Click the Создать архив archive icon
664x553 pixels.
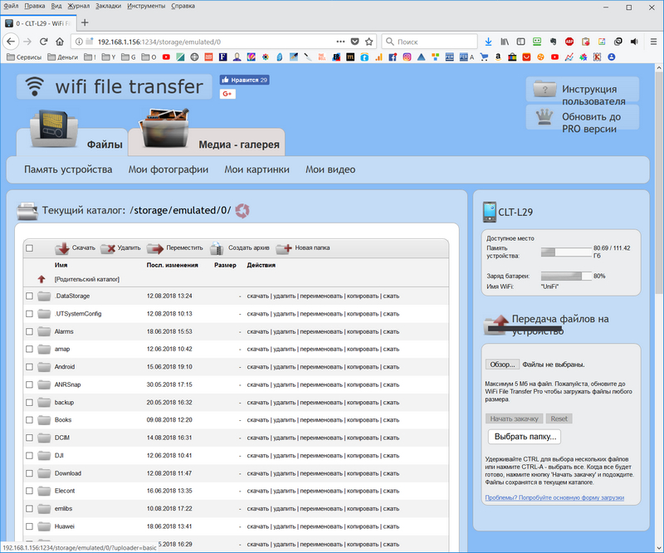(217, 248)
